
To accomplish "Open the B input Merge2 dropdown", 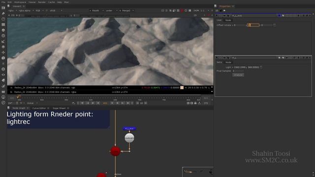I will coord(126,10).
